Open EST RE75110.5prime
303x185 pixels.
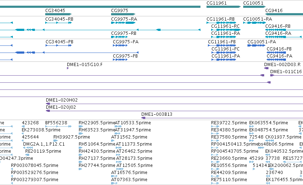click(x=229, y=180)
